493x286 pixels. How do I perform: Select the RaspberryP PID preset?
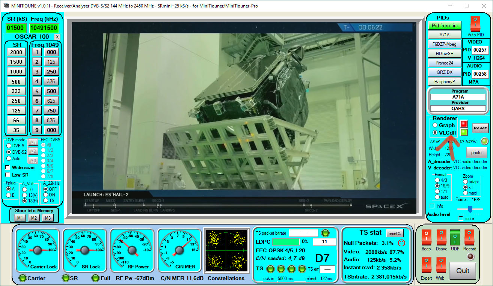point(445,82)
